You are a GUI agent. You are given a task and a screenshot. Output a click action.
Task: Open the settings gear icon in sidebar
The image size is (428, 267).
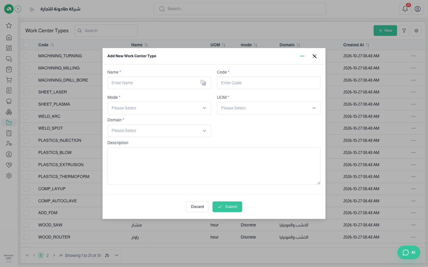9,176
